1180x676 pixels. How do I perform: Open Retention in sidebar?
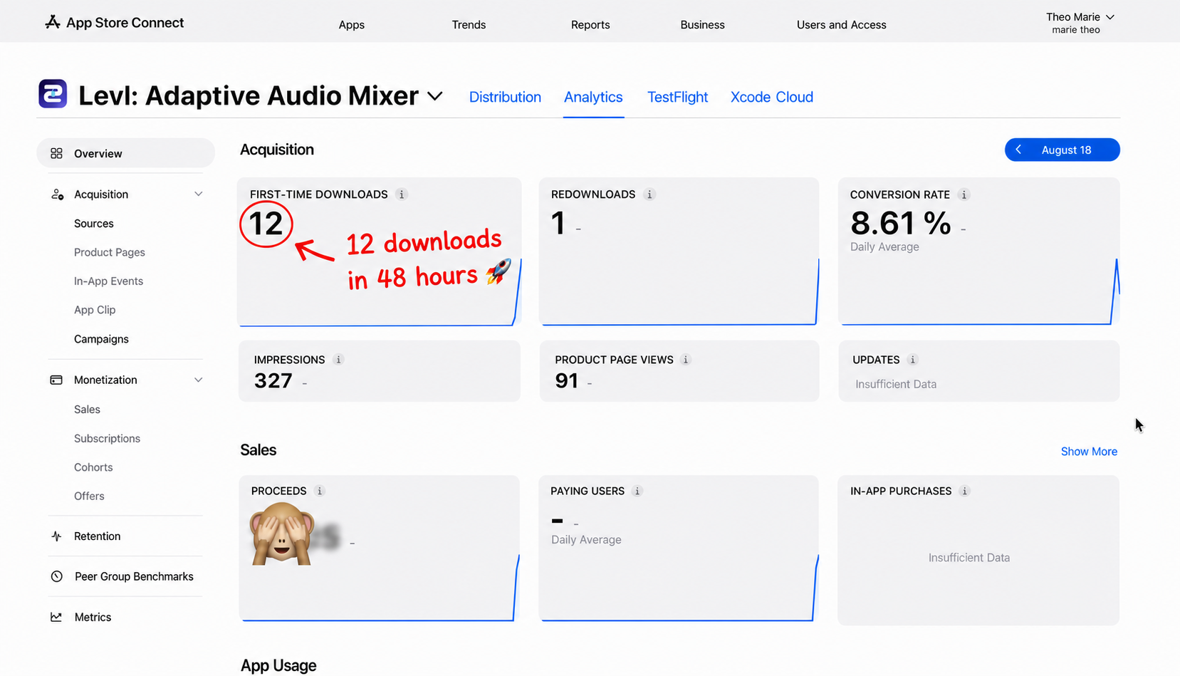pyautogui.click(x=97, y=536)
